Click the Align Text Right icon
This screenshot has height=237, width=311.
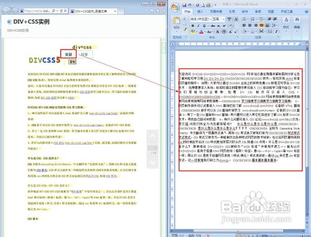click(x=256, y=25)
